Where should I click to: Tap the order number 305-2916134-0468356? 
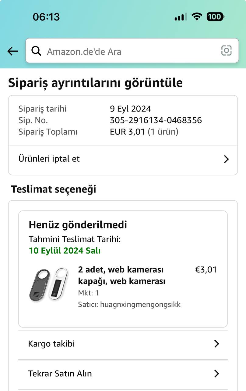(156, 120)
